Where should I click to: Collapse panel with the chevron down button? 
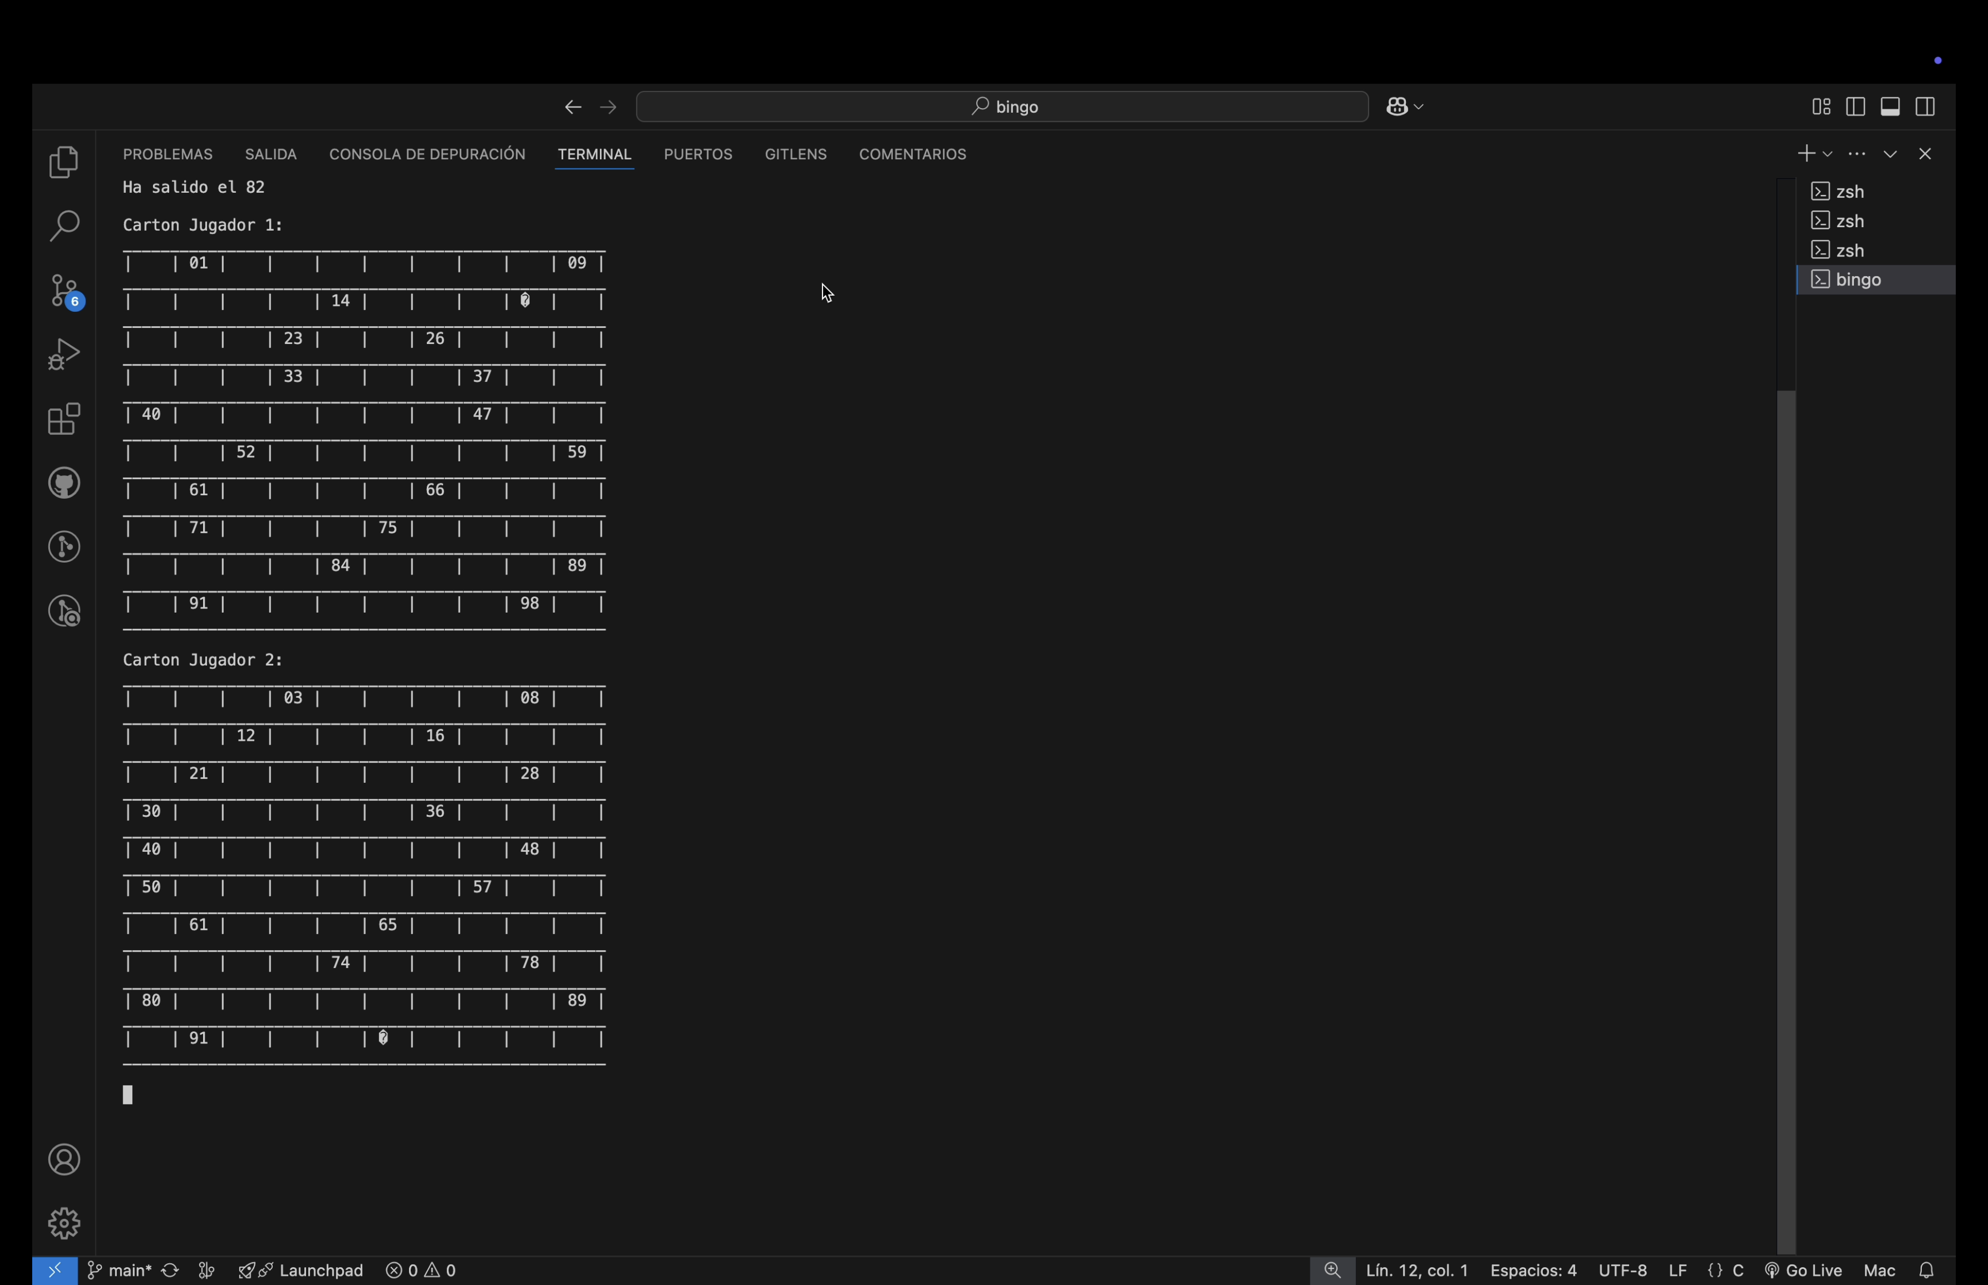(1890, 154)
